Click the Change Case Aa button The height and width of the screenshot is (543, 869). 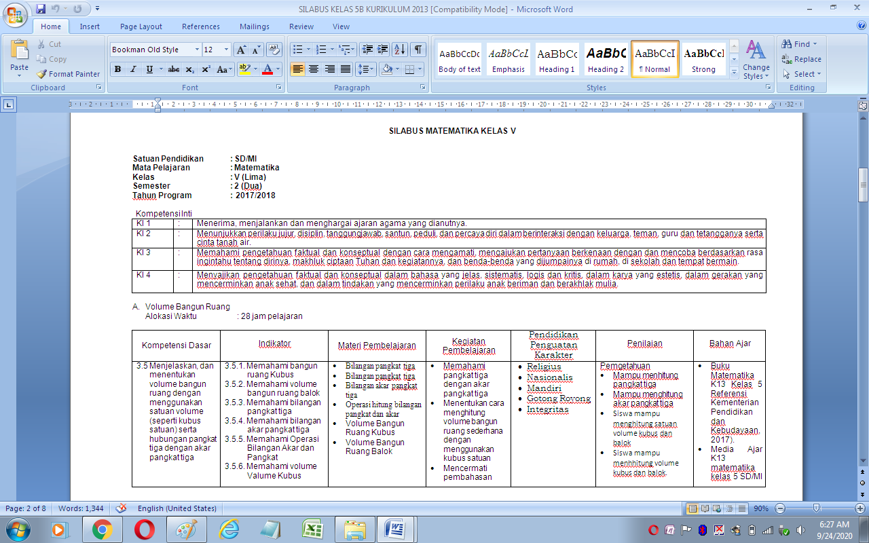click(225, 69)
